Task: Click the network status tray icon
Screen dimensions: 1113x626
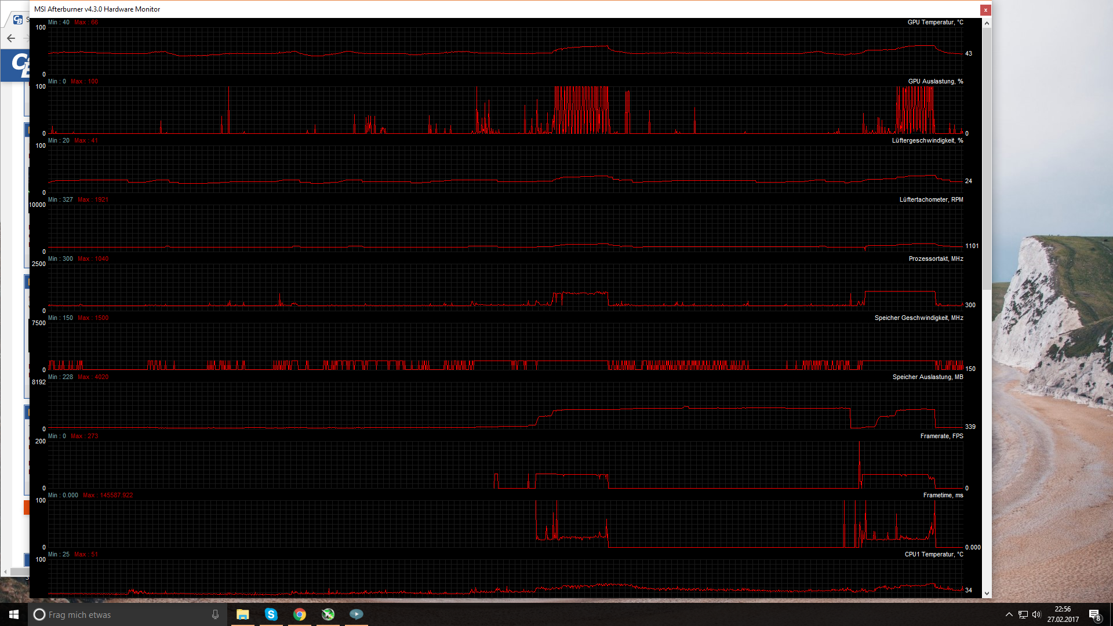Action: point(1023,614)
